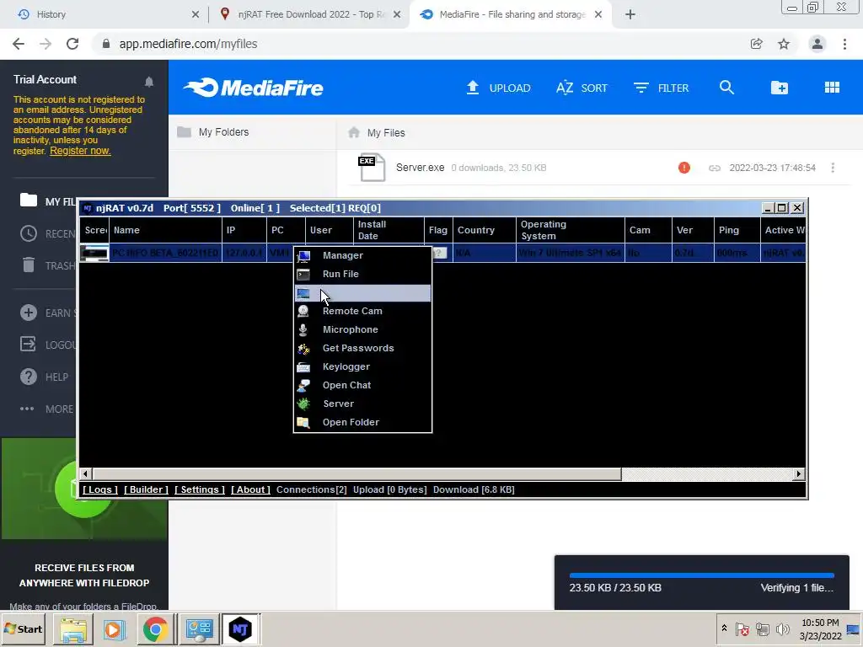The image size is (863, 647).
Task: Reload the MediaFire page
Action: 72,44
